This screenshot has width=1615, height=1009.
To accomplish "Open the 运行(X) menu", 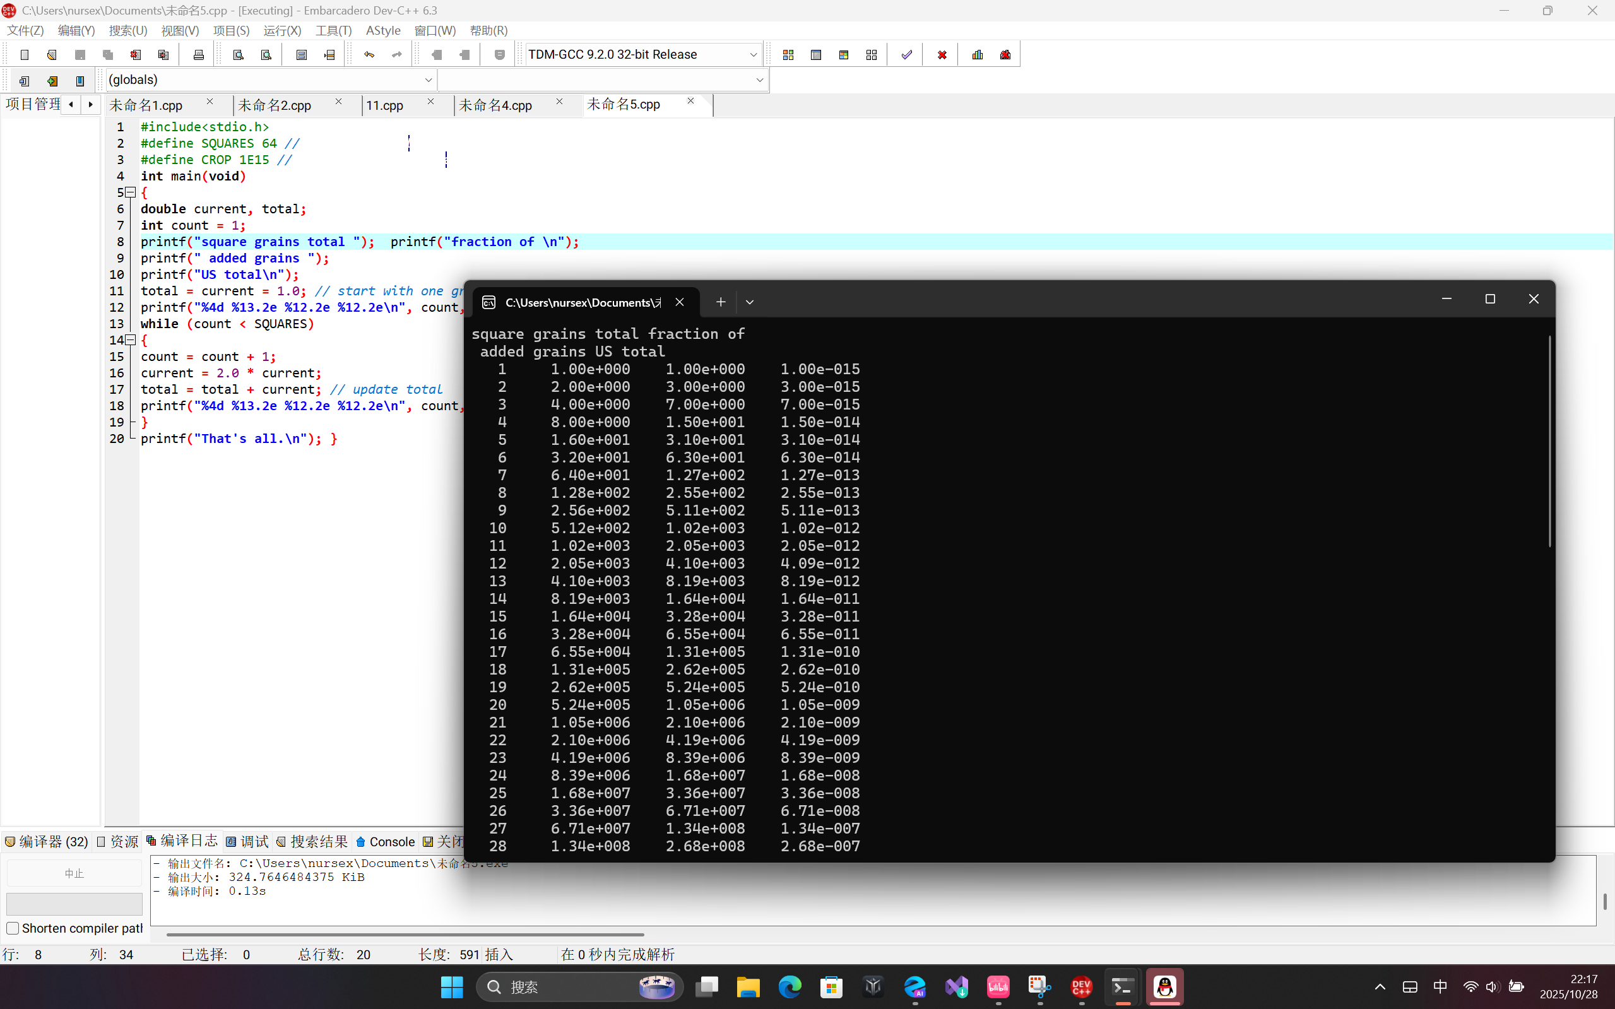I will pyautogui.click(x=281, y=31).
